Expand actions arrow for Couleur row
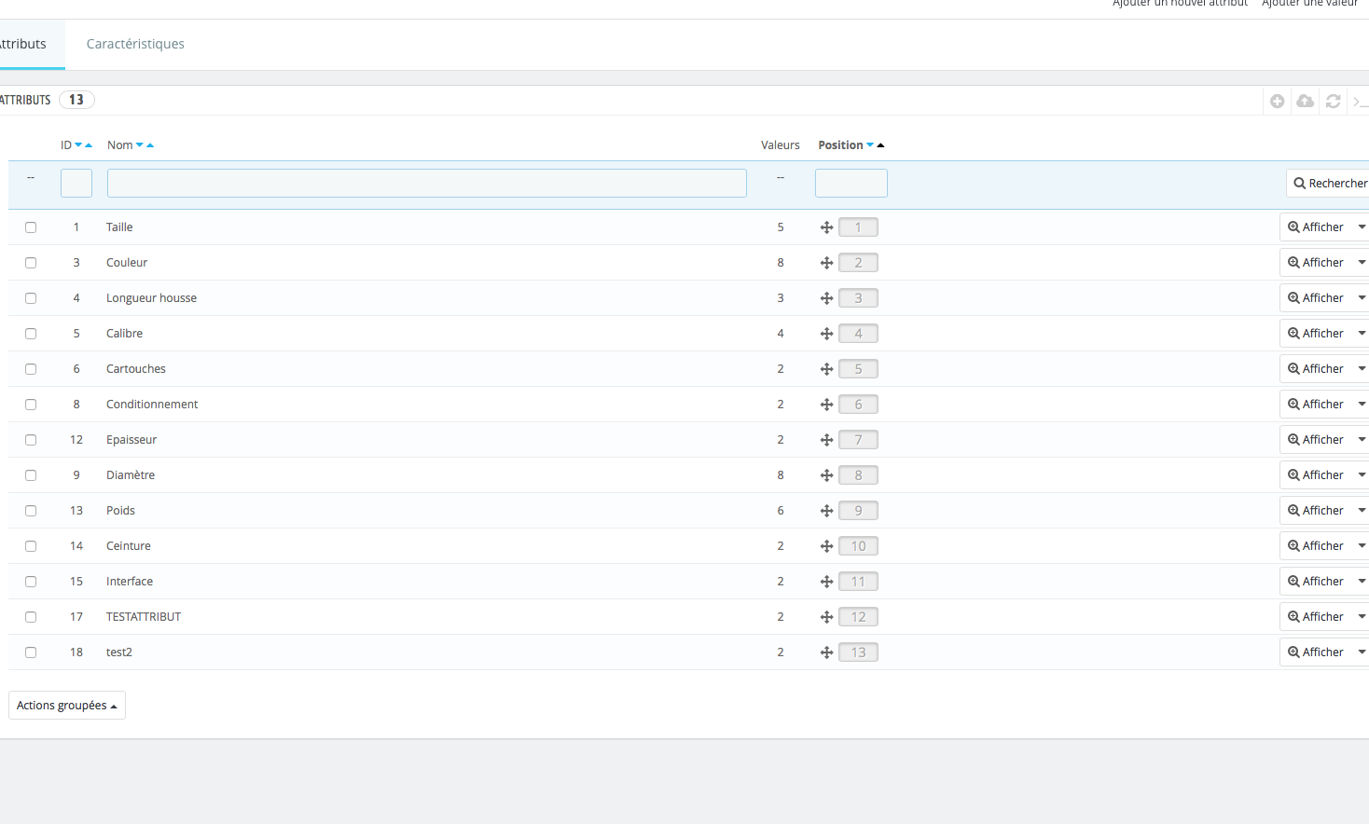Viewport: 1369px width, 824px height. tap(1362, 263)
